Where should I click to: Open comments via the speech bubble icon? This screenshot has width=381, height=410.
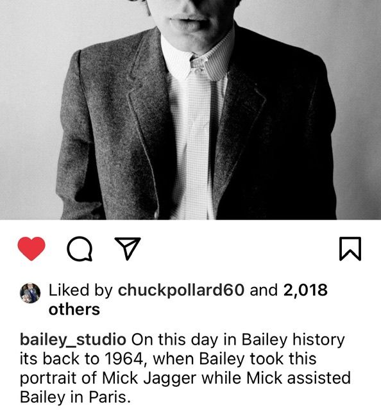click(80, 249)
